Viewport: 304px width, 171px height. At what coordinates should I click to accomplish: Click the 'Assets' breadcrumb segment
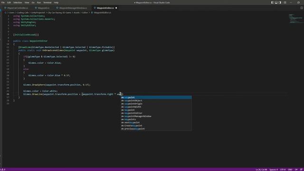76,13
